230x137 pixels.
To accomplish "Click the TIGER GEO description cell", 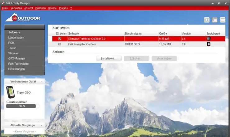I will click(x=132, y=44).
